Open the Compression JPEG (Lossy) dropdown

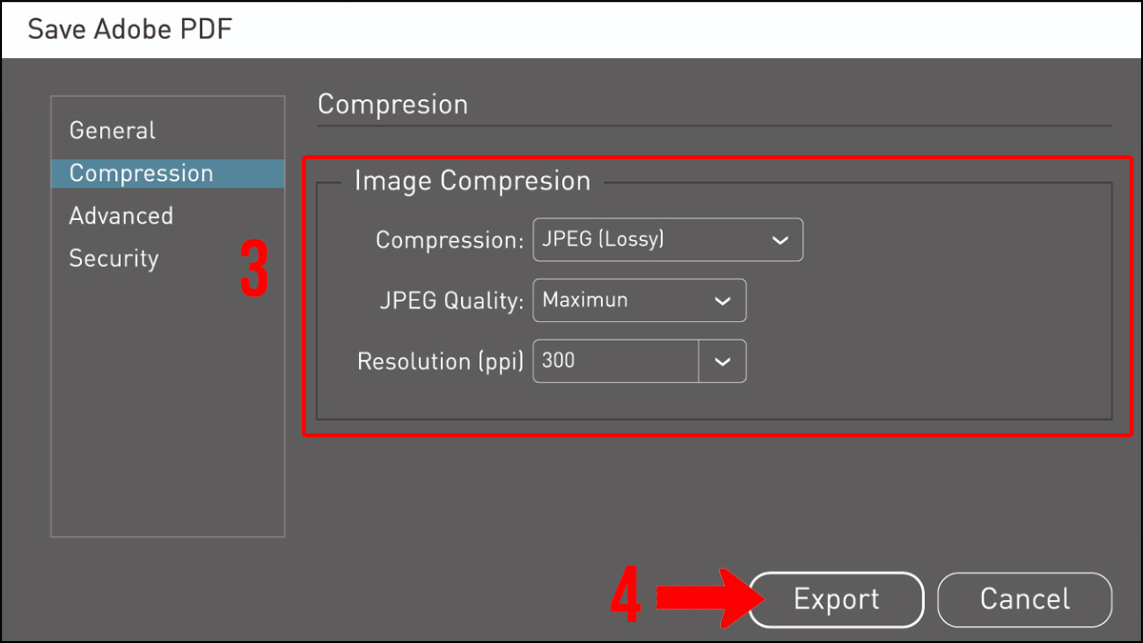668,240
